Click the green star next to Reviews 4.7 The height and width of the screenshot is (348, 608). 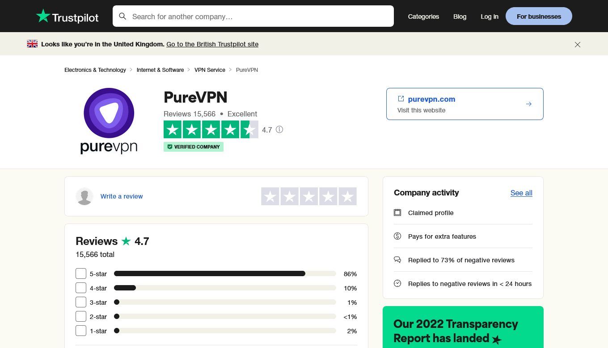126,241
